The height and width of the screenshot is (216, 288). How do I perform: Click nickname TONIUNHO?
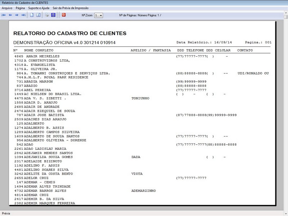click(140, 98)
